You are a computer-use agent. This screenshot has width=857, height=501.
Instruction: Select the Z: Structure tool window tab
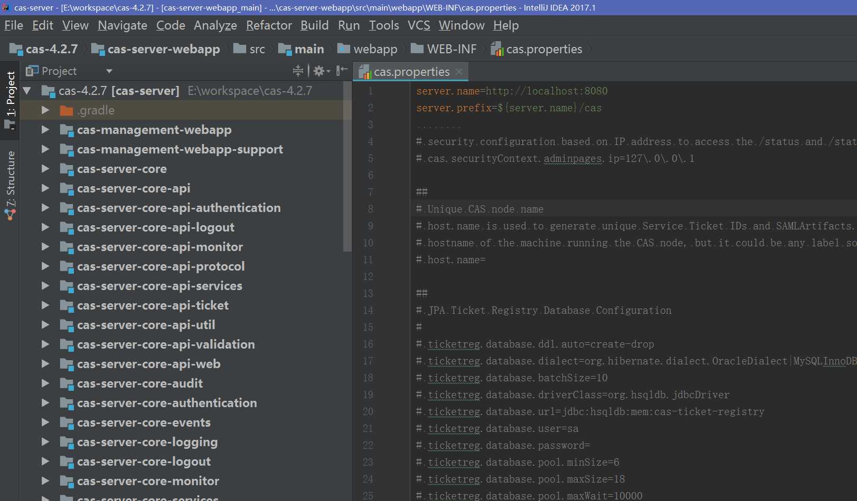click(x=10, y=185)
